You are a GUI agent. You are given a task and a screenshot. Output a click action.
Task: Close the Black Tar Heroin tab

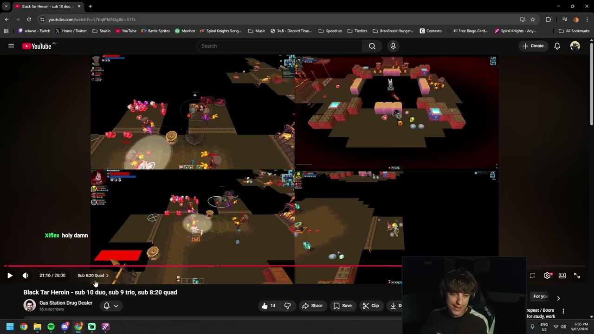pos(79,6)
